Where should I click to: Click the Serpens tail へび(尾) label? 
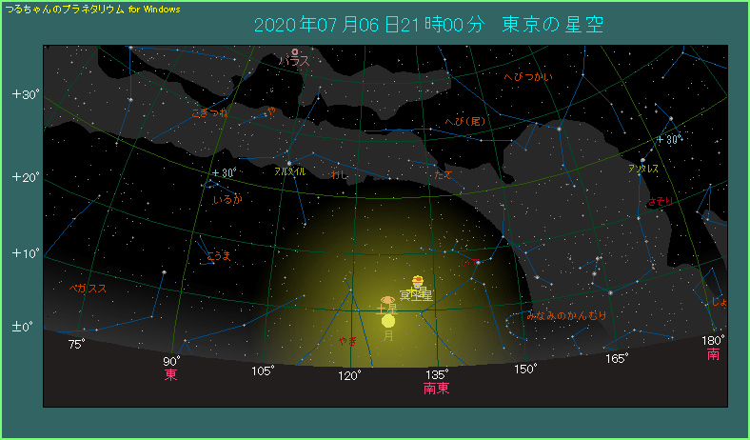[465, 121]
